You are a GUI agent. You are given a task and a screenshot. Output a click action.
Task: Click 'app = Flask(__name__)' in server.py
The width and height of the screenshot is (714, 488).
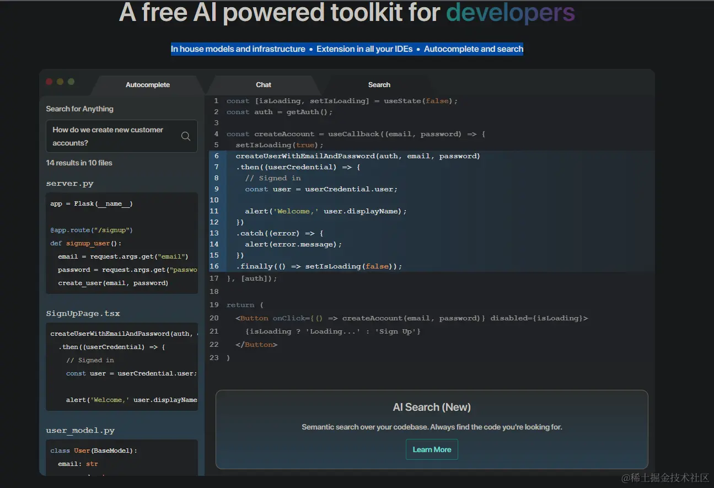coord(92,203)
